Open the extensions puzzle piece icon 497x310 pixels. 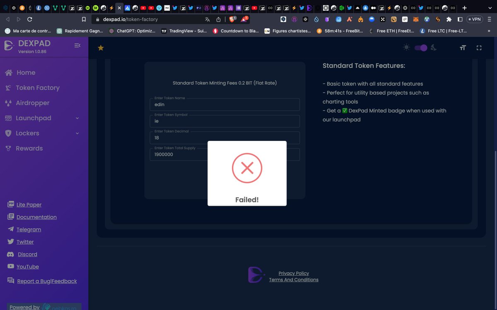(x=449, y=19)
